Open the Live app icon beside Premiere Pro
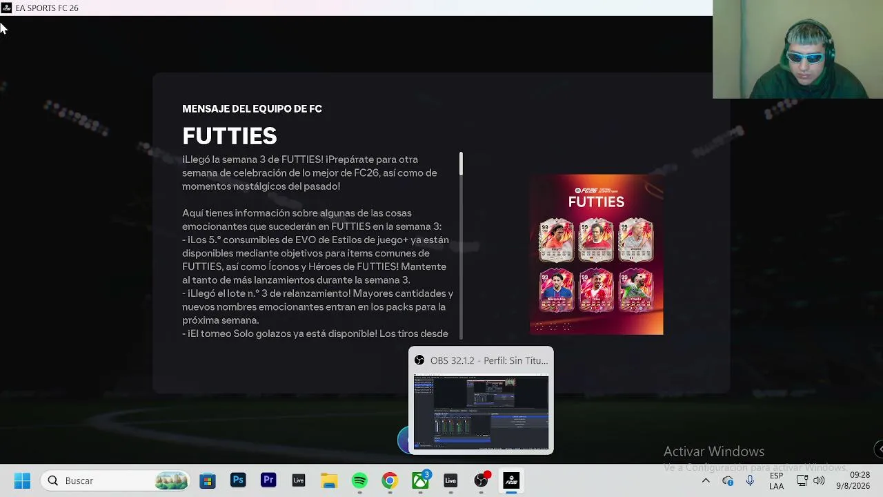 [x=299, y=480]
